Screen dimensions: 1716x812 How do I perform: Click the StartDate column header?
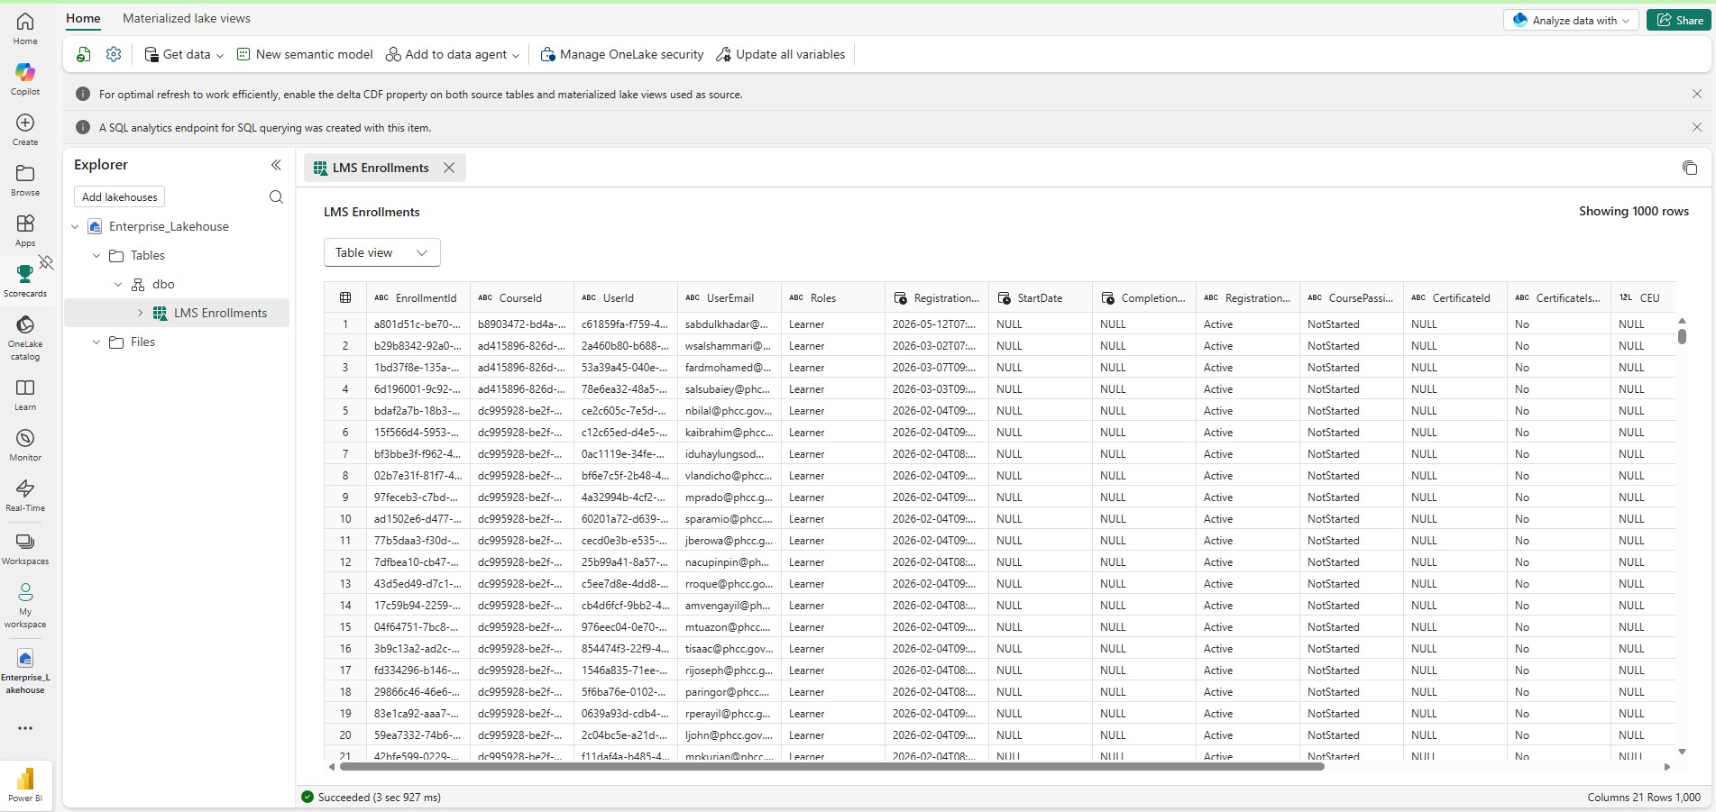[1041, 298]
